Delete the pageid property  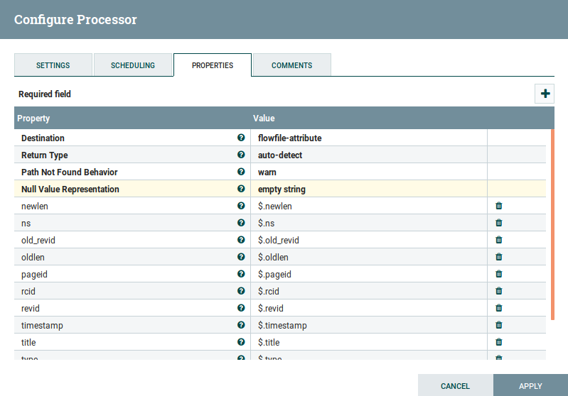point(499,274)
